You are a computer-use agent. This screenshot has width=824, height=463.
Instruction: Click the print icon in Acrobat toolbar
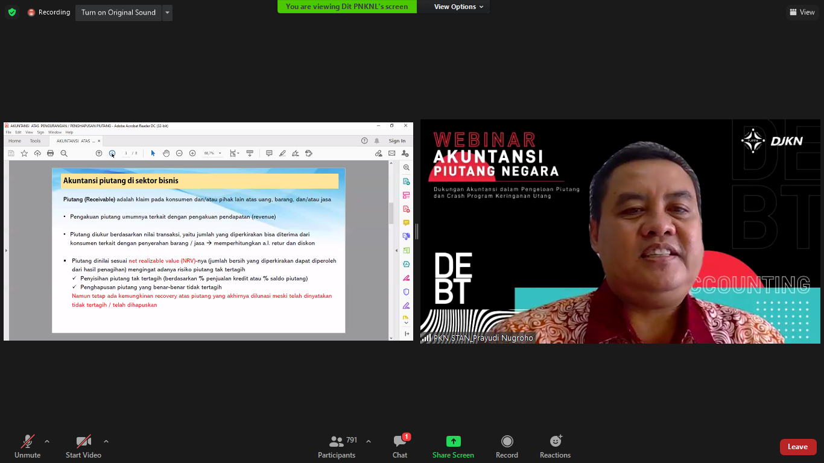click(51, 153)
